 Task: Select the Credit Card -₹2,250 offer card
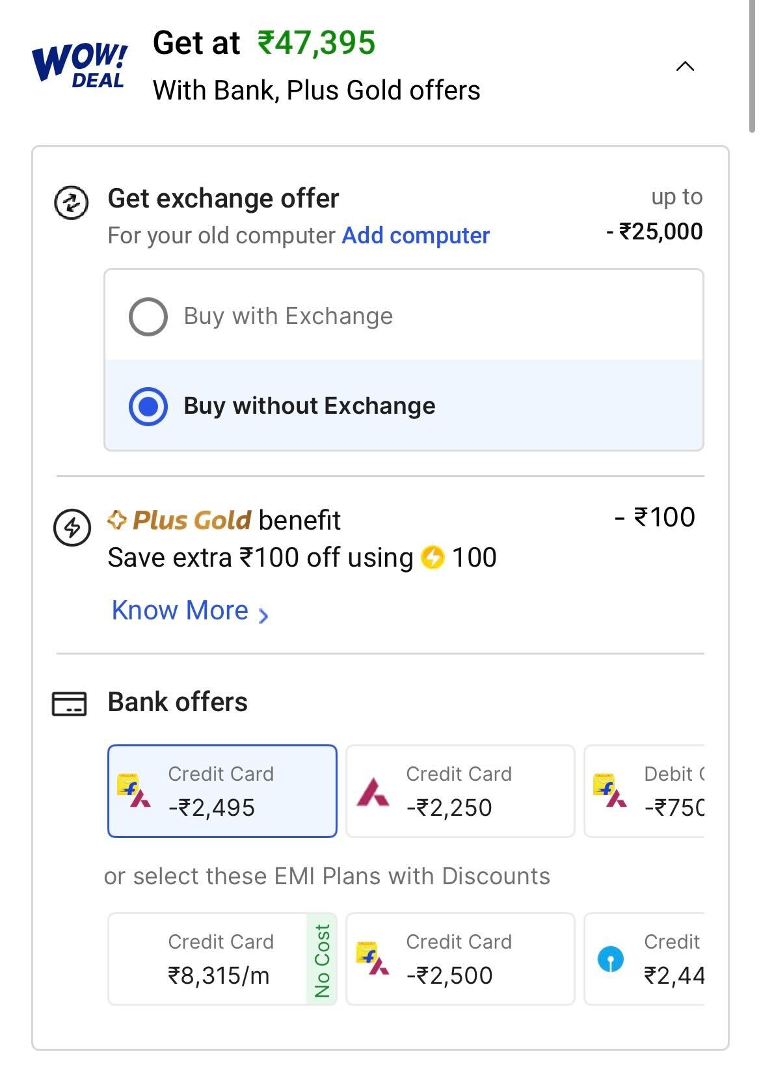pos(461,791)
